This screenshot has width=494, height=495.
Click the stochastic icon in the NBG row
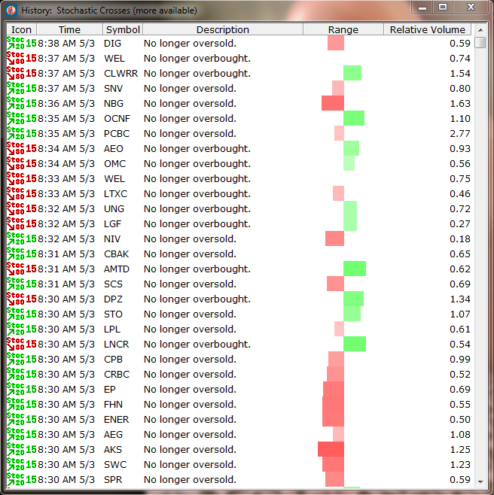(21, 104)
